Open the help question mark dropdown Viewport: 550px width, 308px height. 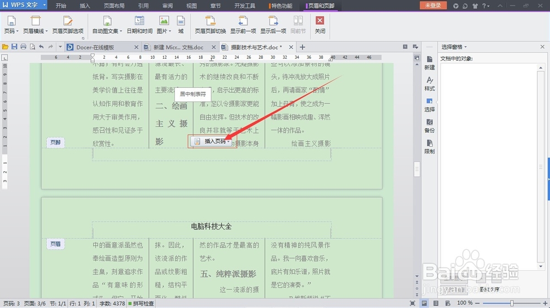pos(486,5)
